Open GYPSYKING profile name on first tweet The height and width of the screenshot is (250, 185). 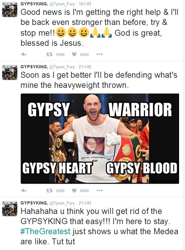[34, 4]
